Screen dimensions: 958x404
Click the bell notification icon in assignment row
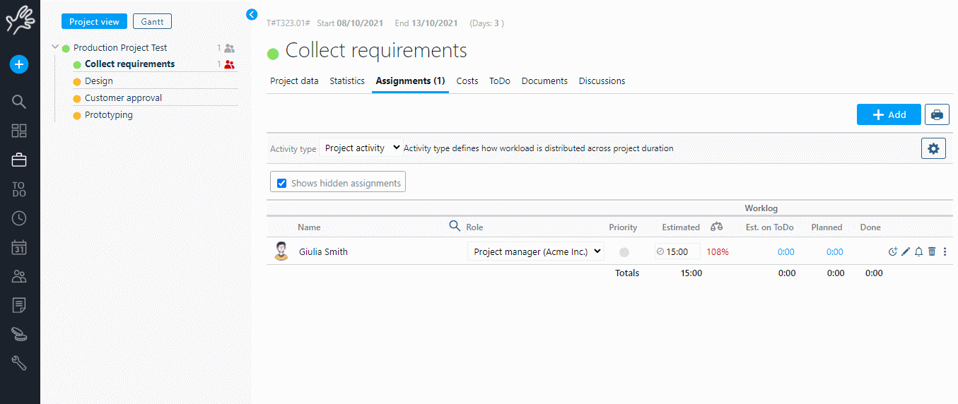point(919,252)
